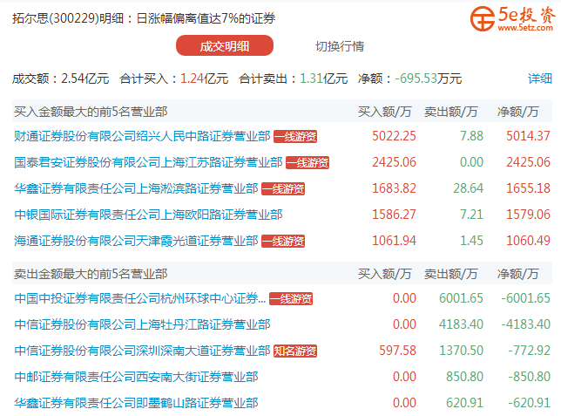Click buy amount 1683.82
Viewport: 561px width, 416px height.
click(x=394, y=188)
